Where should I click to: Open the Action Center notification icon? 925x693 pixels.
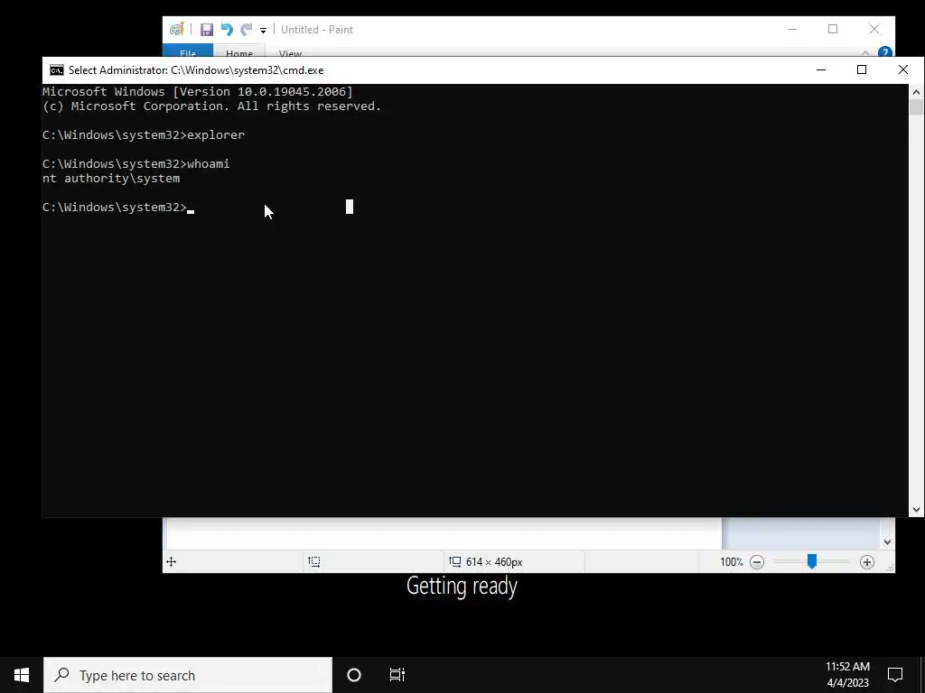pos(895,675)
